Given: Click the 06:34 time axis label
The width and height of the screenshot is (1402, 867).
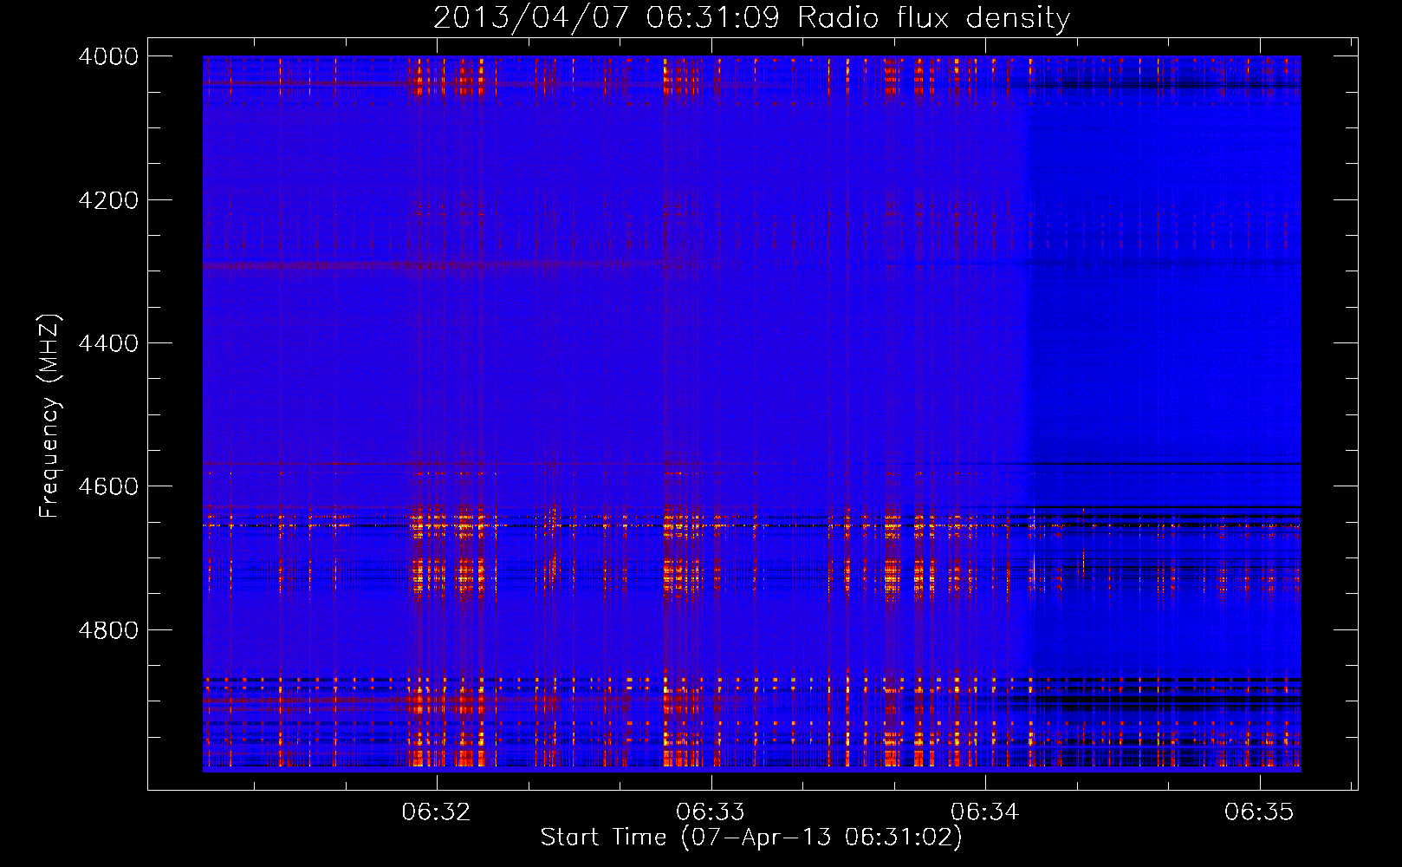Looking at the screenshot, I should 984,812.
